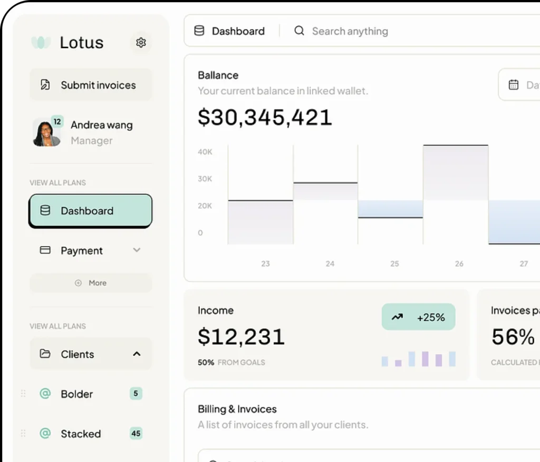Expand More sidebar options
Screen dimensions: 540x462
[x=91, y=283]
